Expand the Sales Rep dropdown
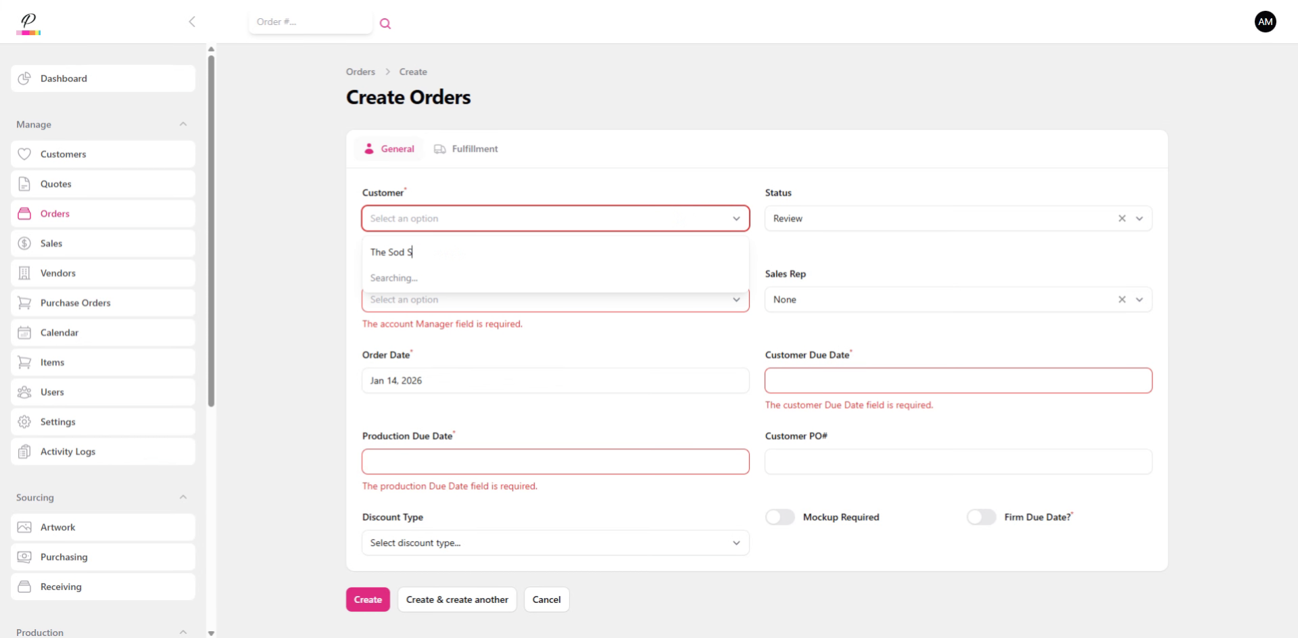Screen dimensions: 1298x638 pyautogui.click(x=1140, y=299)
